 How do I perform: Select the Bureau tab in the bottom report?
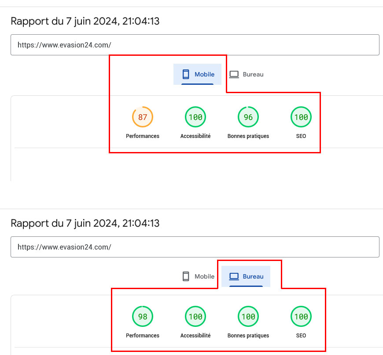point(246,276)
